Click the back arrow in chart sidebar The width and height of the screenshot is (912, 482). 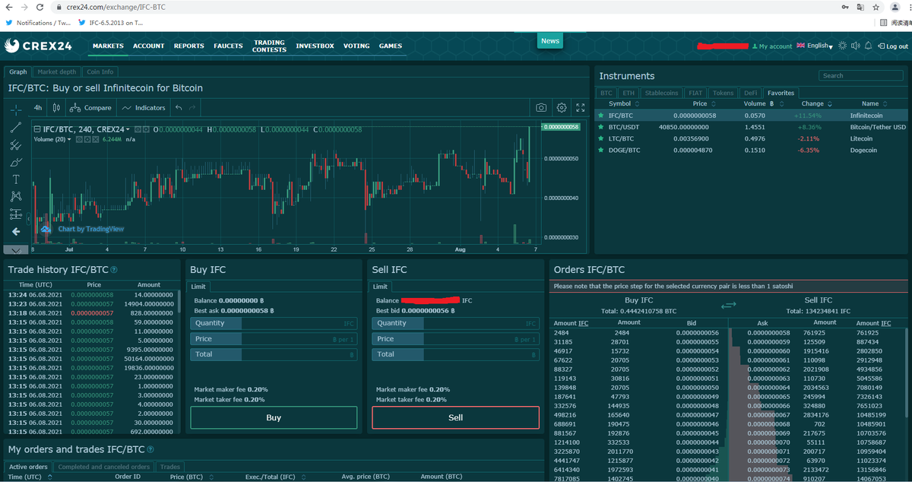[x=16, y=231]
